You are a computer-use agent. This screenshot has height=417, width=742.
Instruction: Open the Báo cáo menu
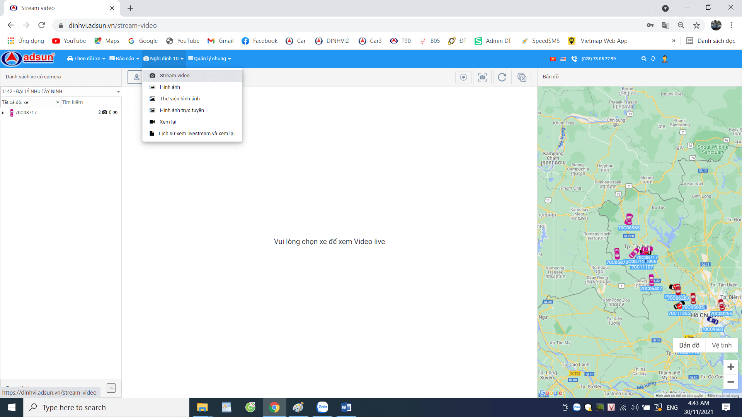tap(124, 59)
